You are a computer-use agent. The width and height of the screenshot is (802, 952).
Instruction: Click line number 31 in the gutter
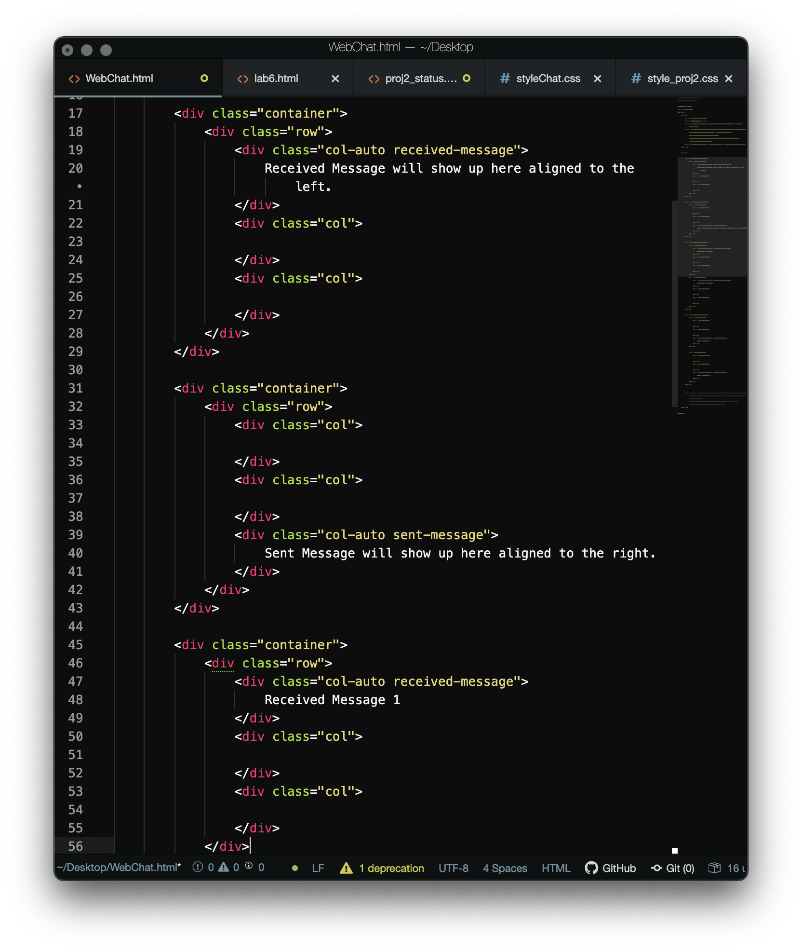[76, 388]
